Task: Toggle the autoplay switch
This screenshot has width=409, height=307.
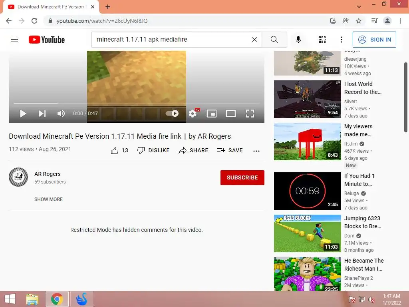Action: 172,113
